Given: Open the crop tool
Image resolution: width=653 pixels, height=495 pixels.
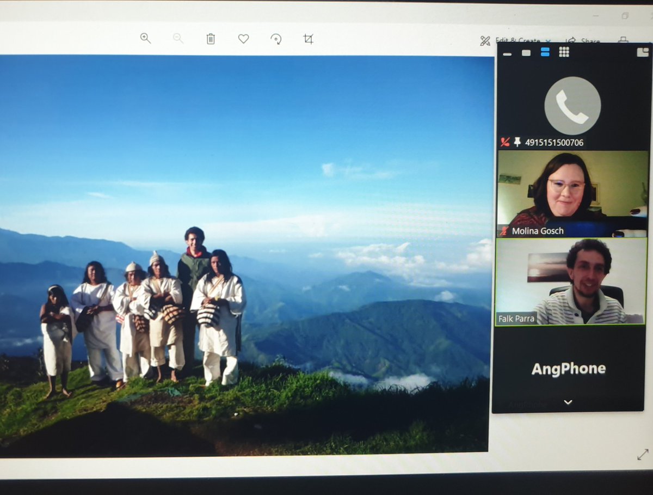Looking at the screenshot, I should (309, 39).
